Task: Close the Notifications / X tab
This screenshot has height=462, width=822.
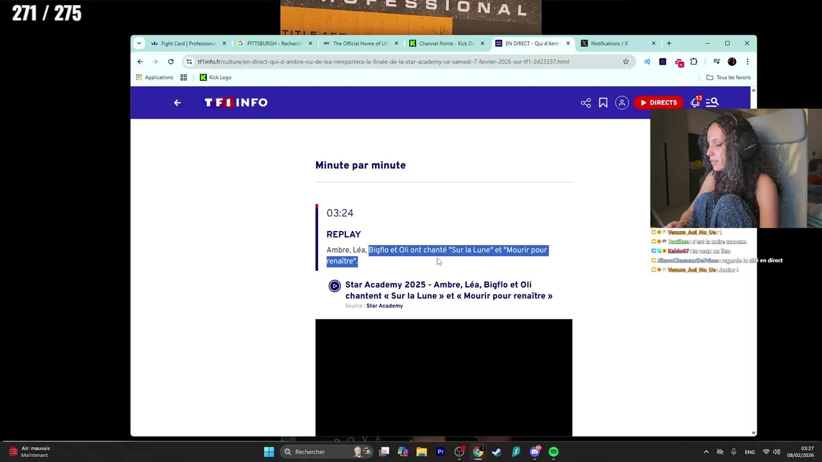Action: (654, 44)
